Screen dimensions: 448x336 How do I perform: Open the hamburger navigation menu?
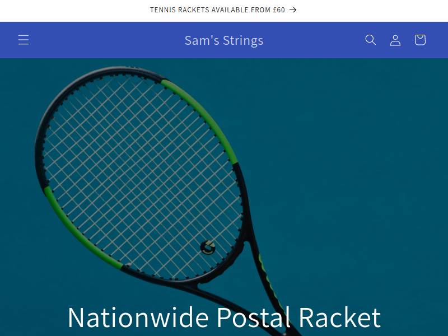[x=24, y=40]
